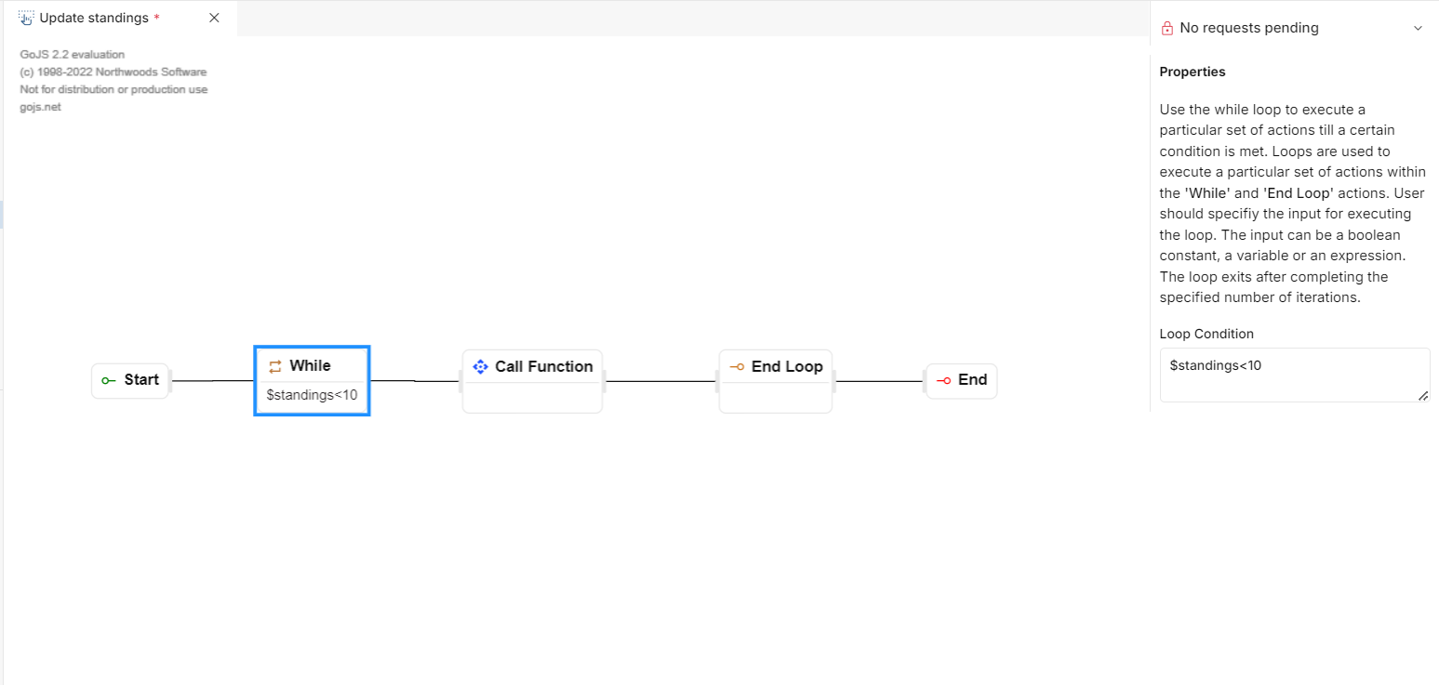Click the blue Call Function icon
The height and width of the screenshot is (685, 1439).
tap(480, 366)
